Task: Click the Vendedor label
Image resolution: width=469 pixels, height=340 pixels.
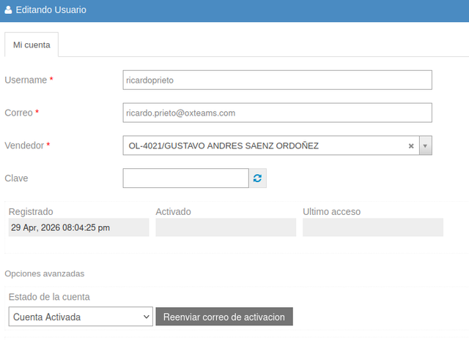Action: pyautogui.click(x=24, y=146)
